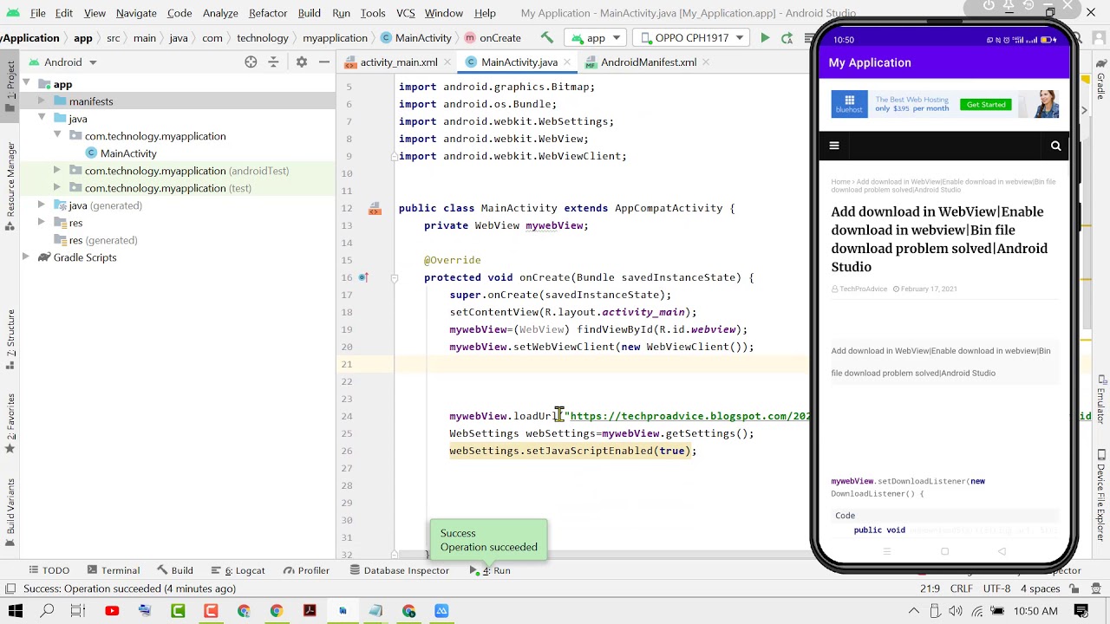Open the Database Inspector tool window
Viewport: 1110px width, 624px height.
pos(400,570)
